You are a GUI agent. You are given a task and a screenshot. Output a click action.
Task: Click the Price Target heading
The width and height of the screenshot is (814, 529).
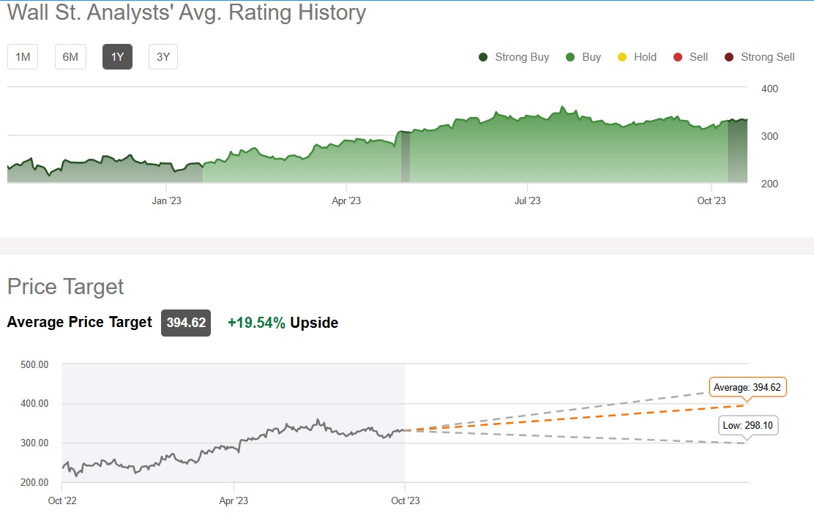coord(66,287)
